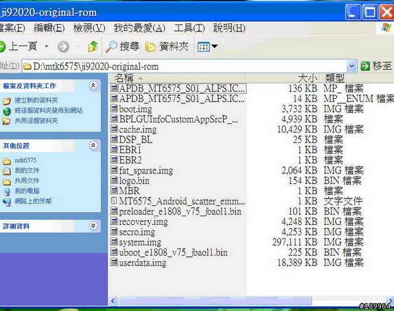Click the 文字文件 type cell
The width and height of the screenshot is (394, 311).
pyautogui.click(x=343, y=201)
